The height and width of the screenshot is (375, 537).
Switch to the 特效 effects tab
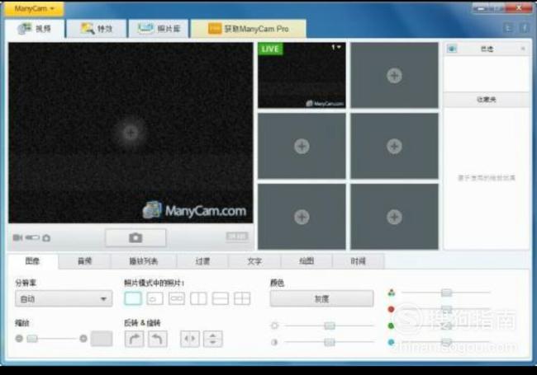coord(96,29)
